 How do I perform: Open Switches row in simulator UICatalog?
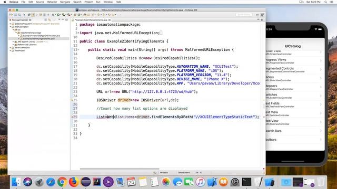(x=295, y=96)
